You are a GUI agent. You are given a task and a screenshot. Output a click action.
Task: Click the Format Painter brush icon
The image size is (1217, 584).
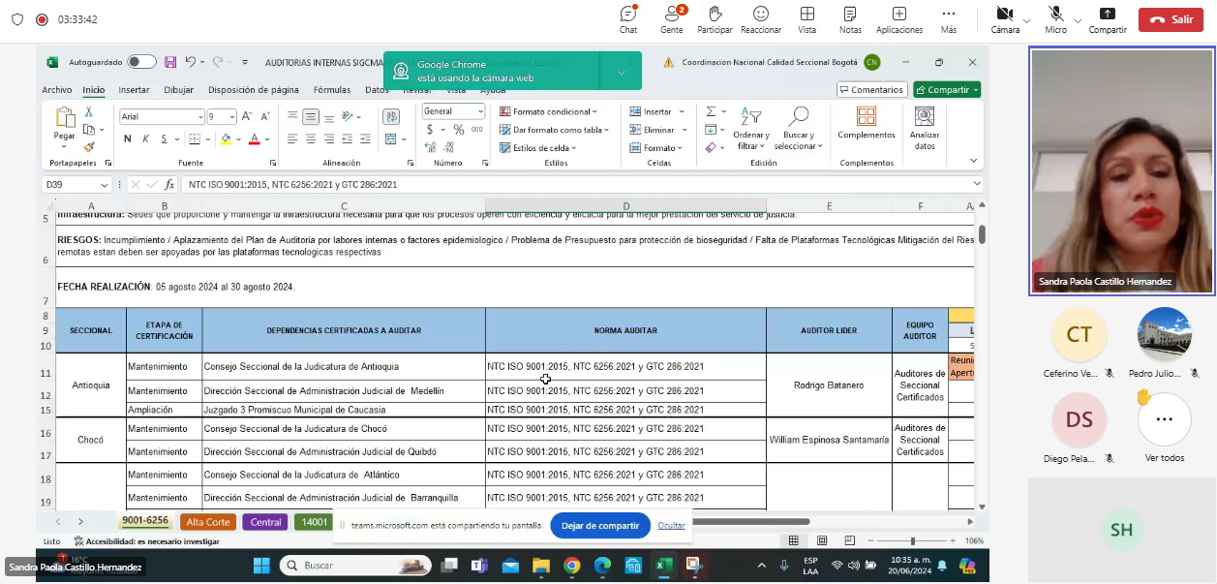[x=89, y=147]
